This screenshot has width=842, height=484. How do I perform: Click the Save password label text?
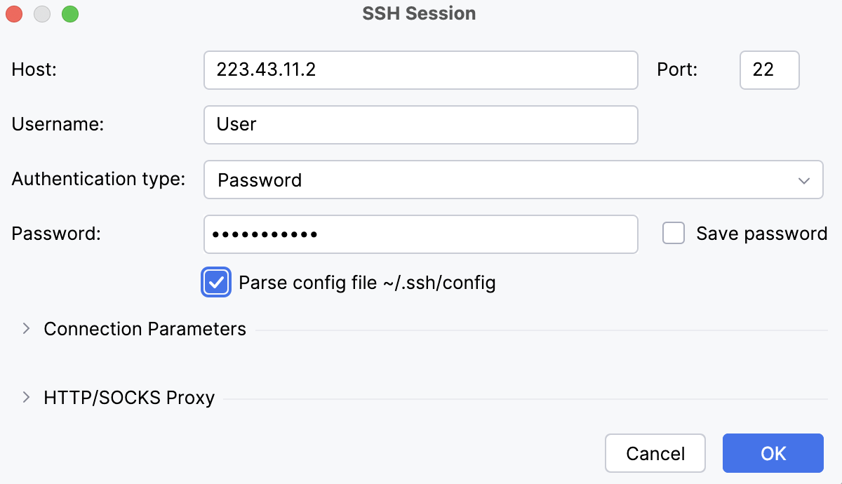click(x=761, y=233)
